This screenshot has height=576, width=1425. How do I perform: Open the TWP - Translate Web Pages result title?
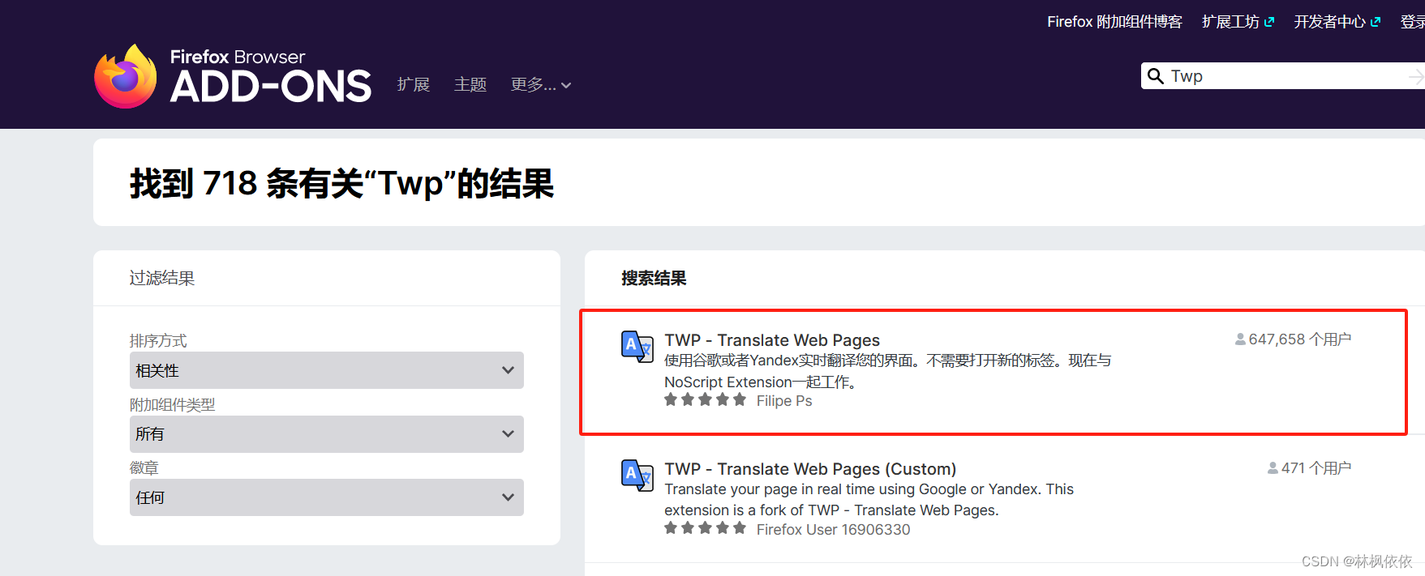(x=772, y=340)
